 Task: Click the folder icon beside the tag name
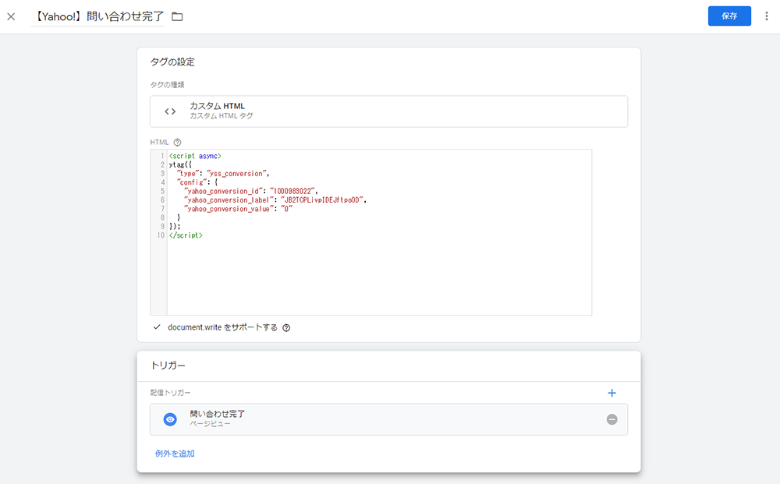point(177,16)
